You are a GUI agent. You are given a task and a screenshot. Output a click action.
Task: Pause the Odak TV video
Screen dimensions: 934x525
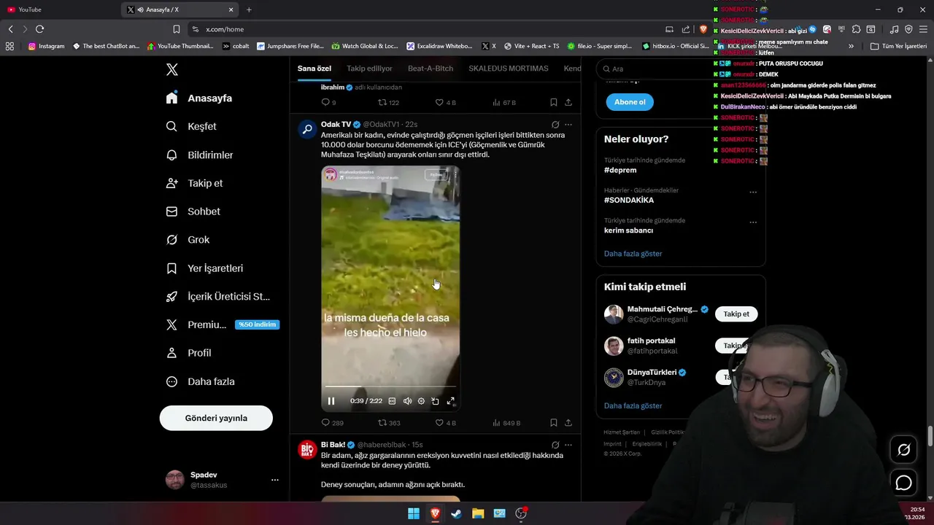point(331,401)
